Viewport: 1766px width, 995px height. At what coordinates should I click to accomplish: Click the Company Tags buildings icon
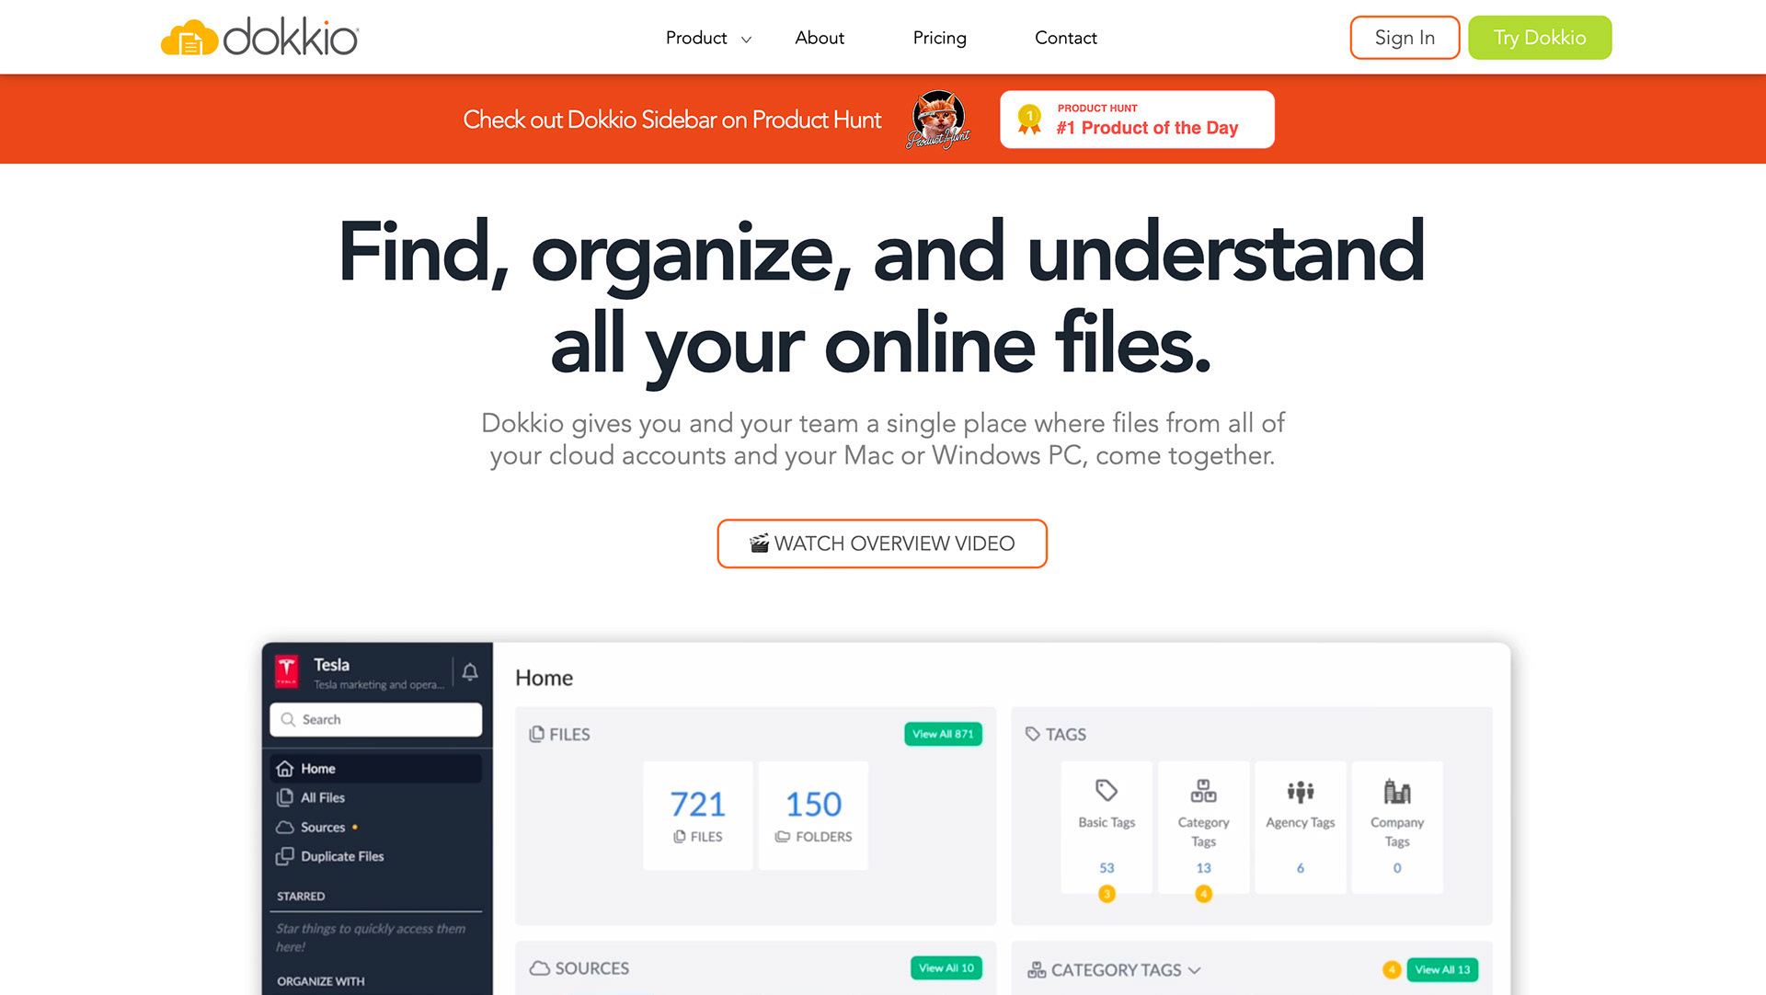pyautogui.click(x=1397, y=791)
